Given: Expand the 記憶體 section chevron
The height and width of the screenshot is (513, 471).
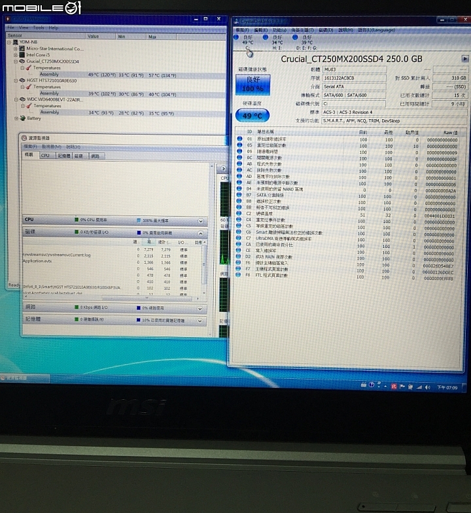Looking at the screenshot, I should click(x=200, y=321).
